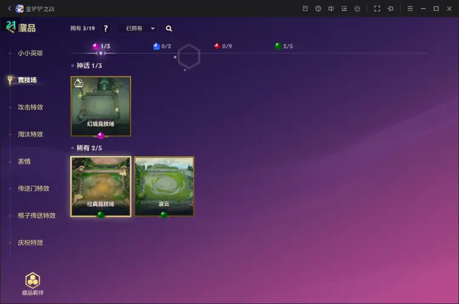Open the help question mark next to 拥有 3/19

coord(106,29)
